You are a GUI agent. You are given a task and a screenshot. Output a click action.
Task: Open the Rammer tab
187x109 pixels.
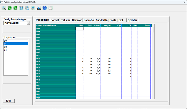click(77, 20)
